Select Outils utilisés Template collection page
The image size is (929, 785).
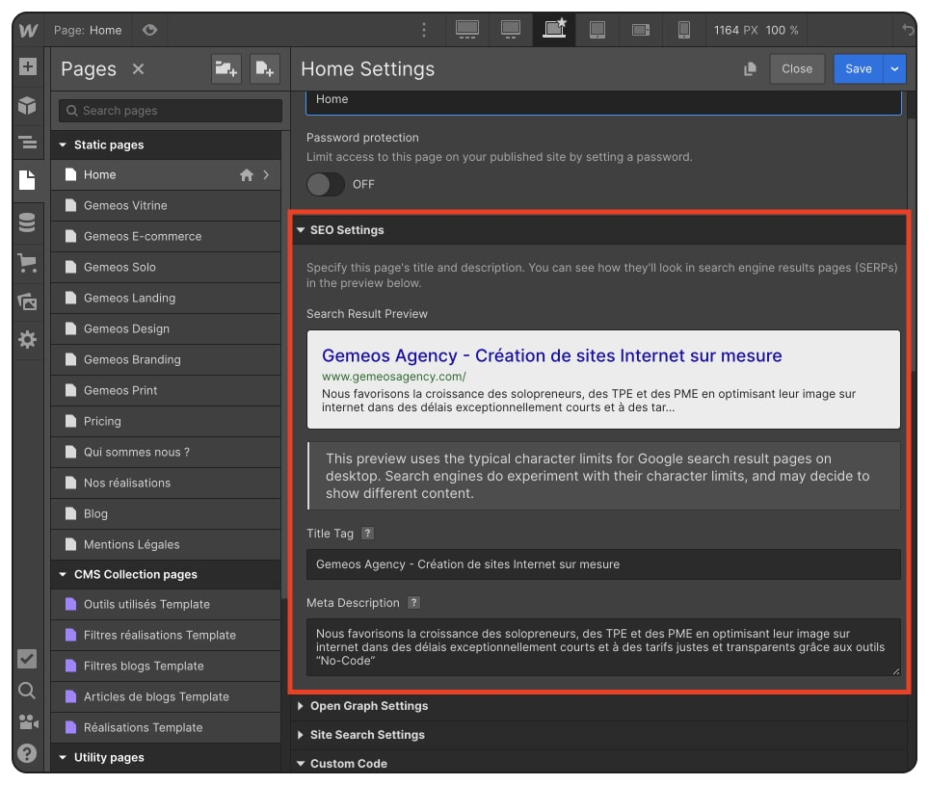[166, 605]
